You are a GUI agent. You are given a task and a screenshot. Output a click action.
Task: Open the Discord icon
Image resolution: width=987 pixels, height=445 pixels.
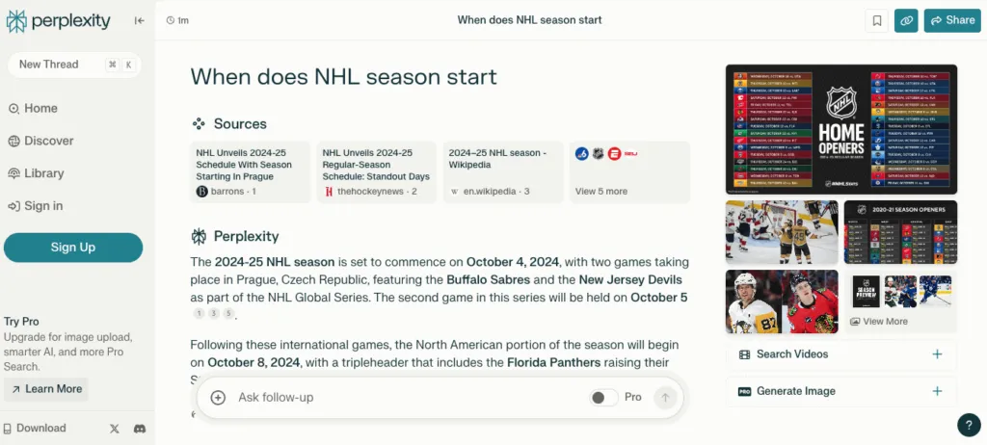(x=140, y=429)
